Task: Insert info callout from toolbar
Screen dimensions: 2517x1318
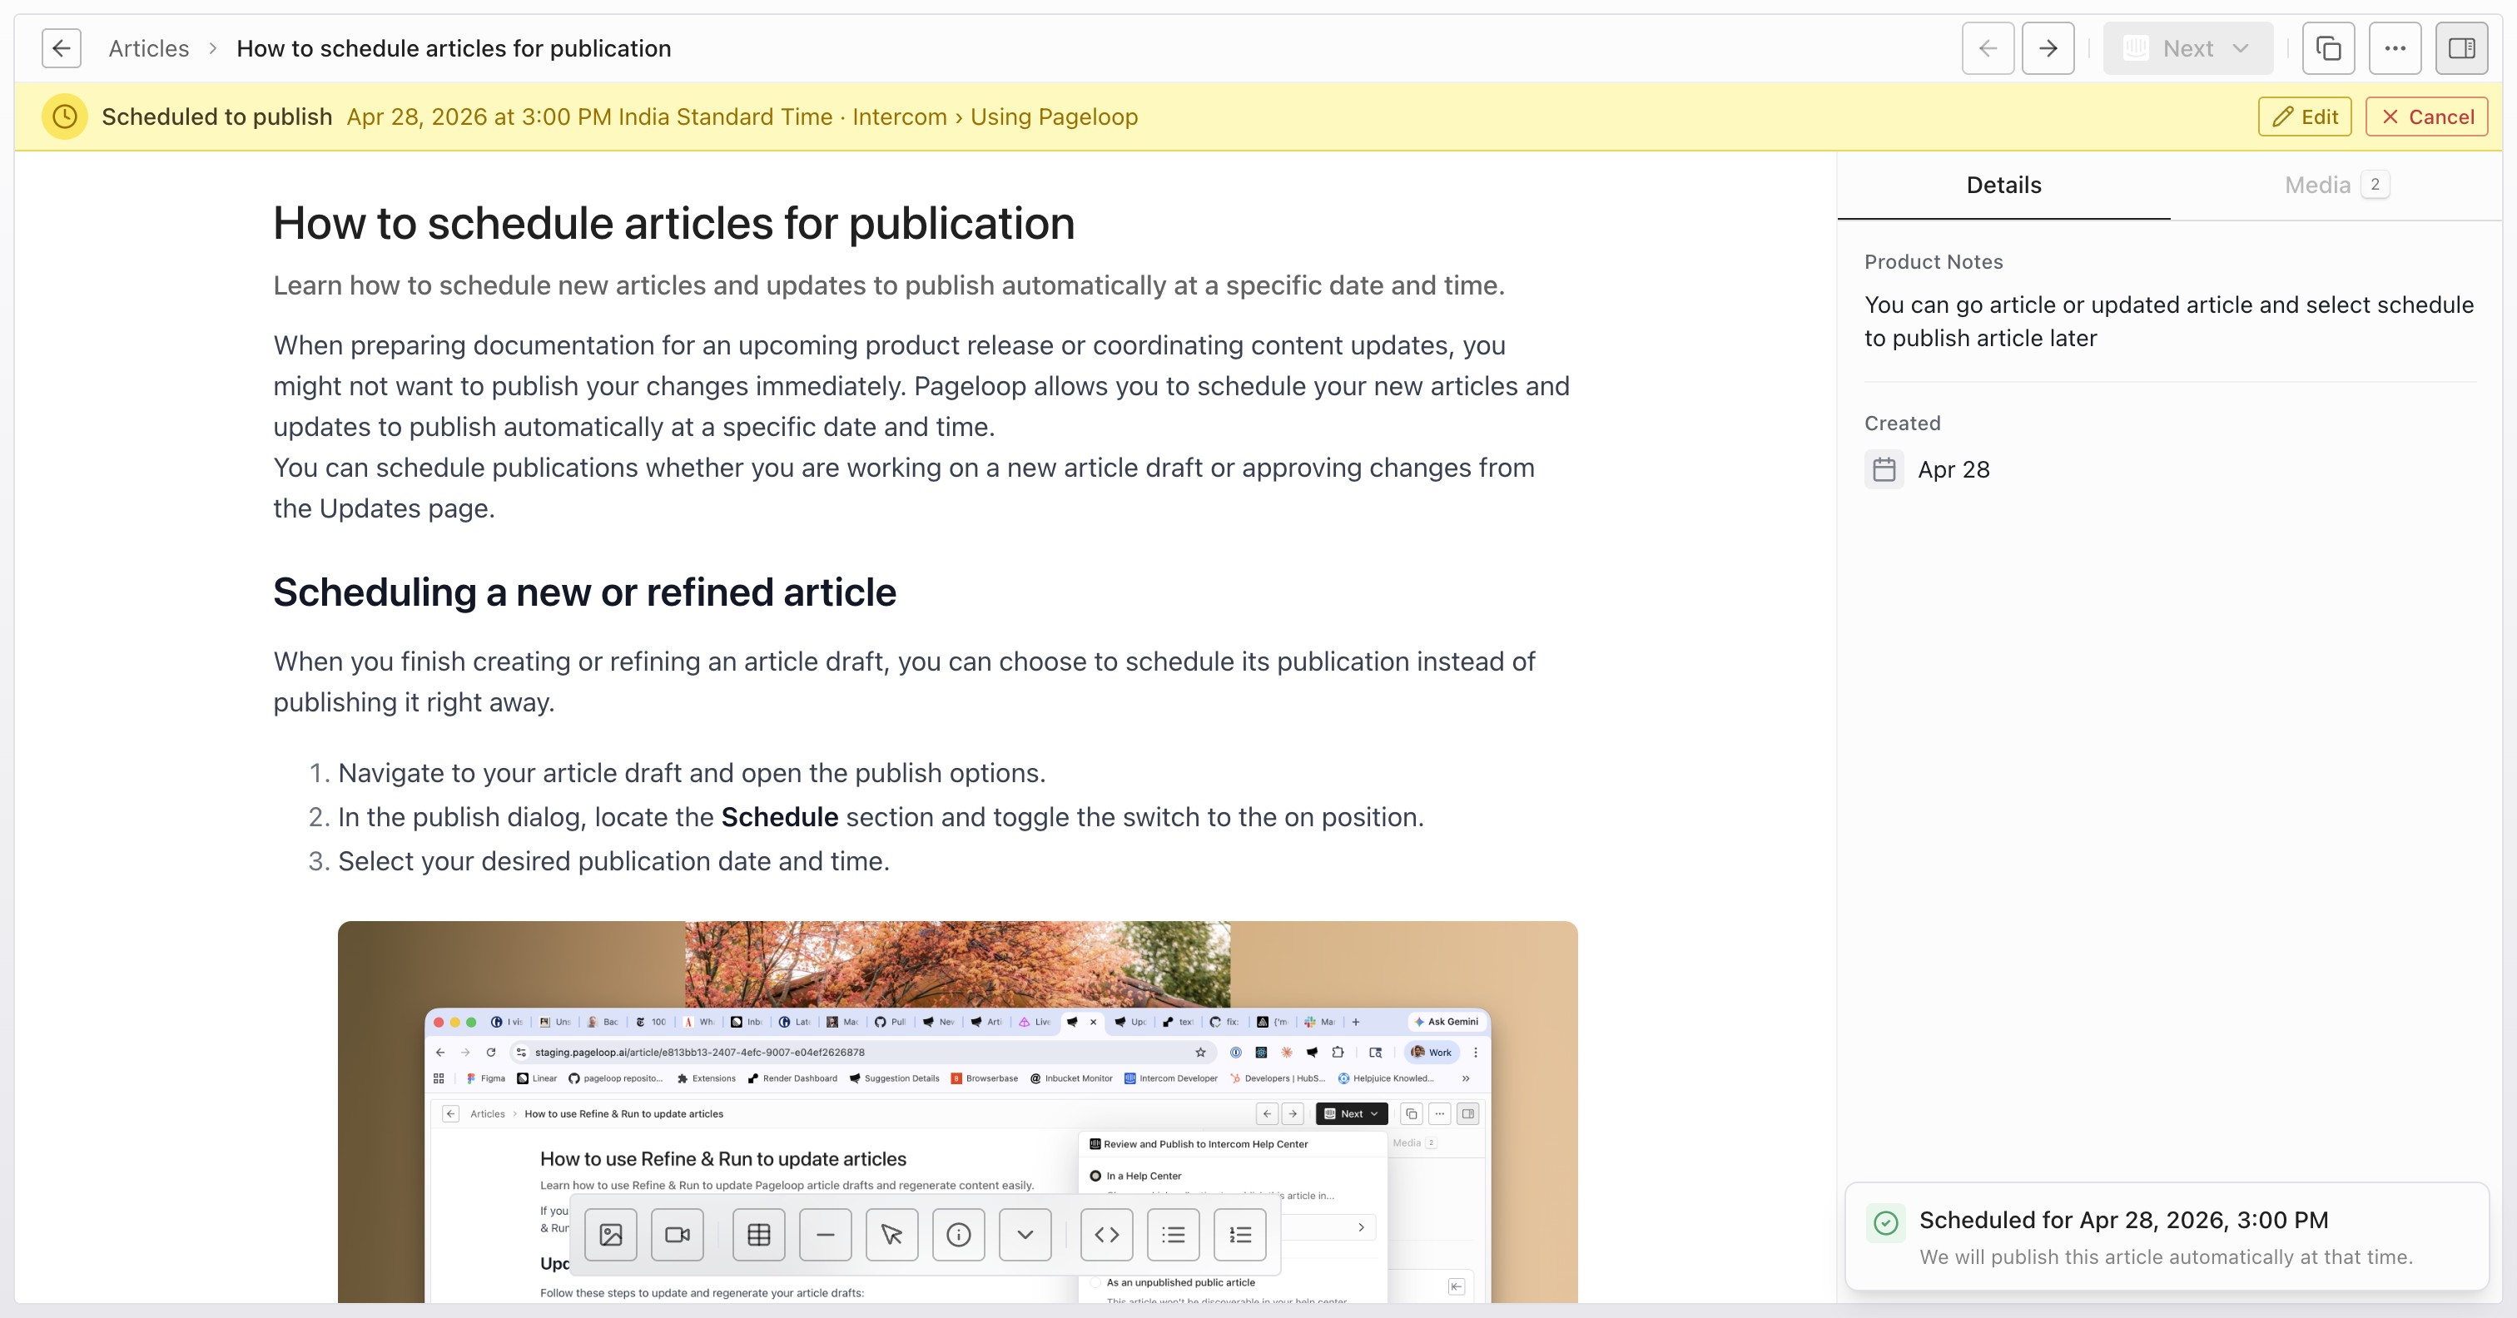Action: (959, 1235)
